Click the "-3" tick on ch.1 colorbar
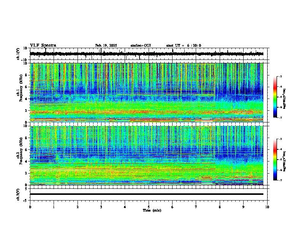This screenshot has width=301, height=232. [280, 76]
